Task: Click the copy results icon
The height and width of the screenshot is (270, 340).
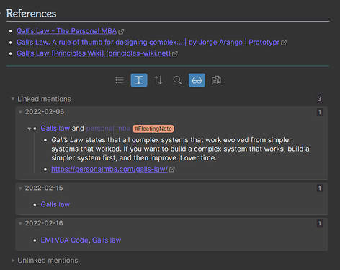Action: pos(216,80)
